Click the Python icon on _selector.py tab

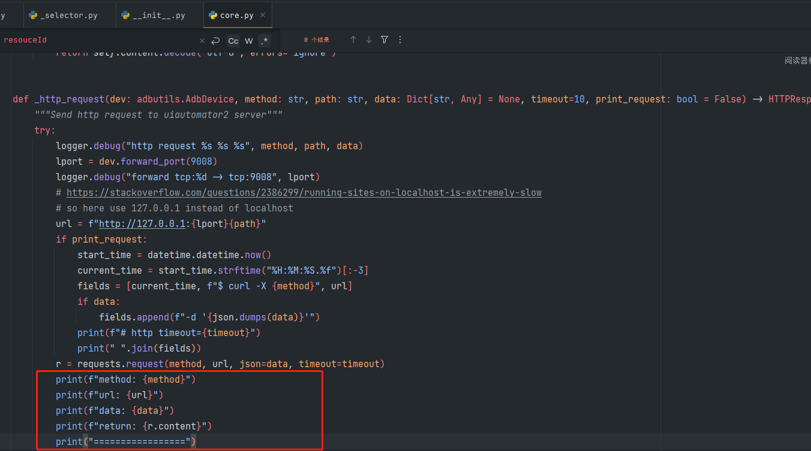(x=33, y=15)
